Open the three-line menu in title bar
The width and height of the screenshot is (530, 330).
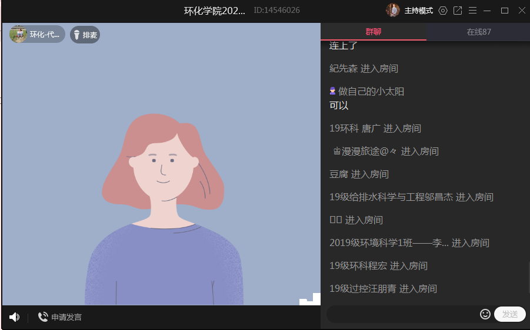point(472,11)
